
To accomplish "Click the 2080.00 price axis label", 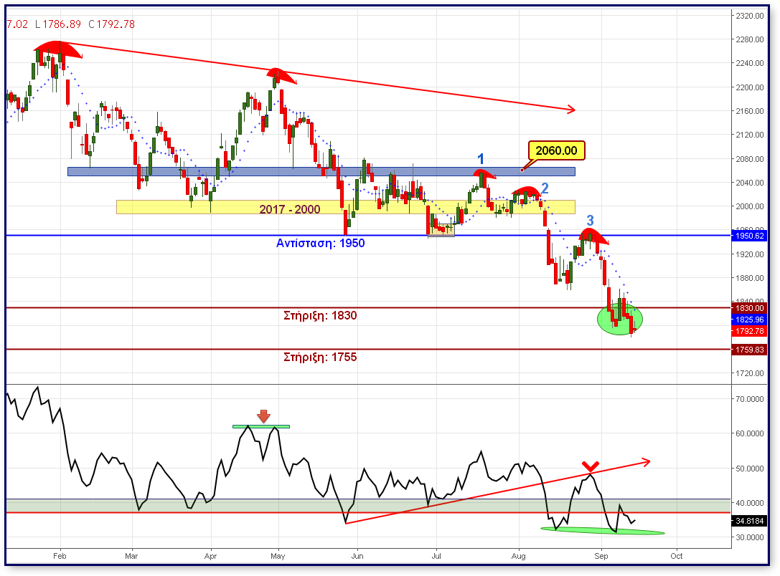I will pyautogui.click(x=750, y=159).
